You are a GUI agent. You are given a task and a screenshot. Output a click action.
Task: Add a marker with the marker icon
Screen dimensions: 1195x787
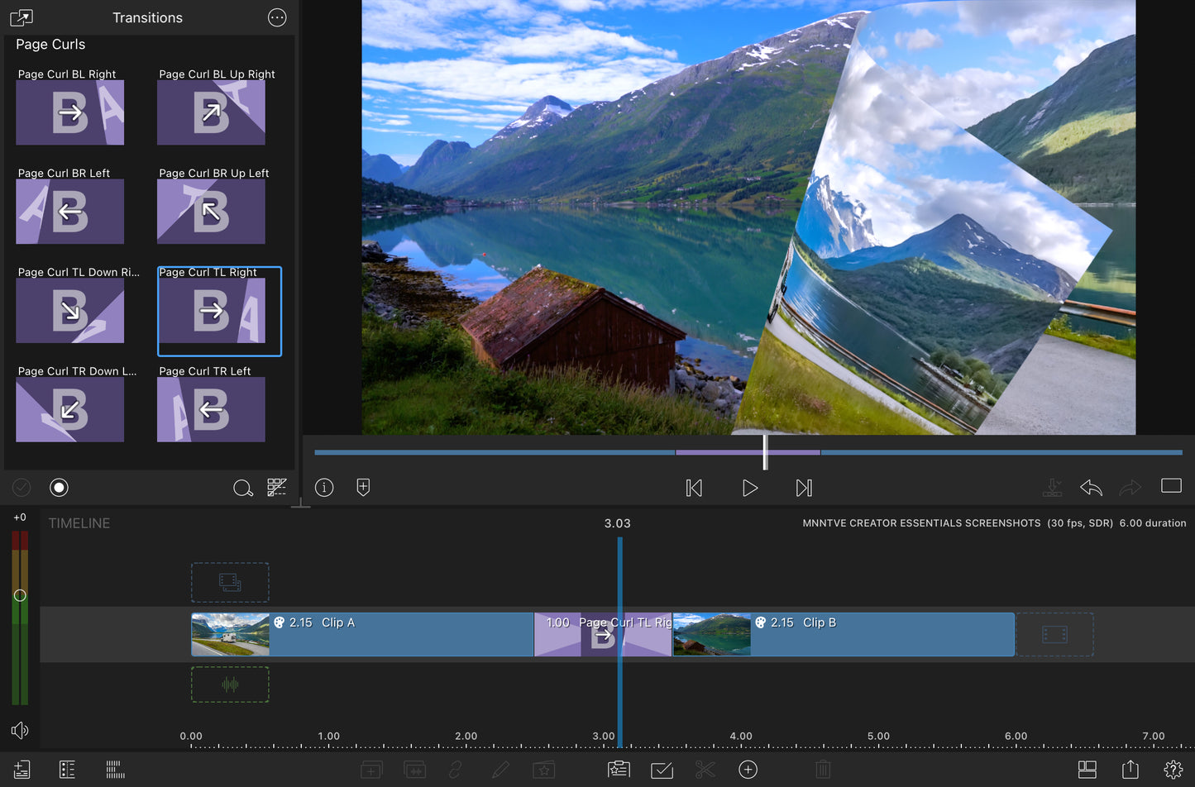point(363,488)
